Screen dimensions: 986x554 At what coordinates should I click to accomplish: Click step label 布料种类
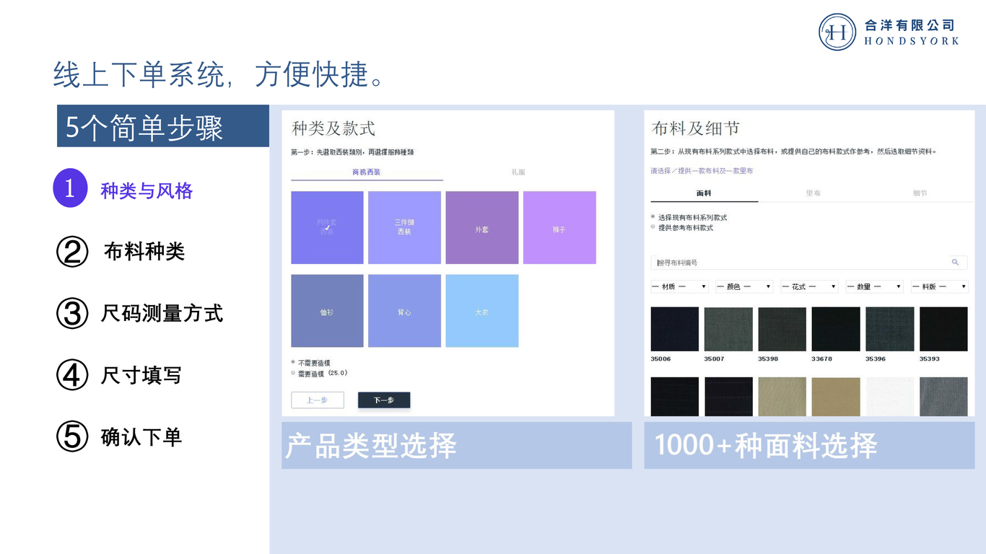pyautogui.click(x=144, y=252)
